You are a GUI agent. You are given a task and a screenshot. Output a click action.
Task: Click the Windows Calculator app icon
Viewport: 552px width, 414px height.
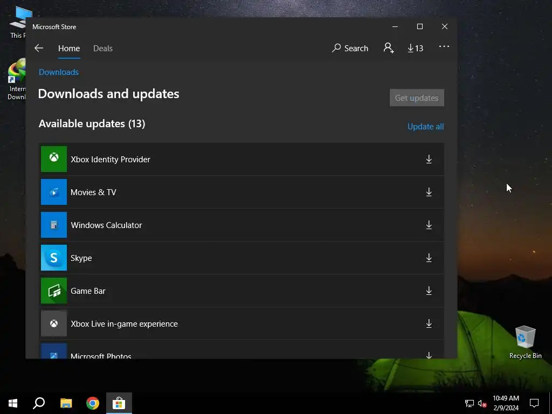pos(54,225)
